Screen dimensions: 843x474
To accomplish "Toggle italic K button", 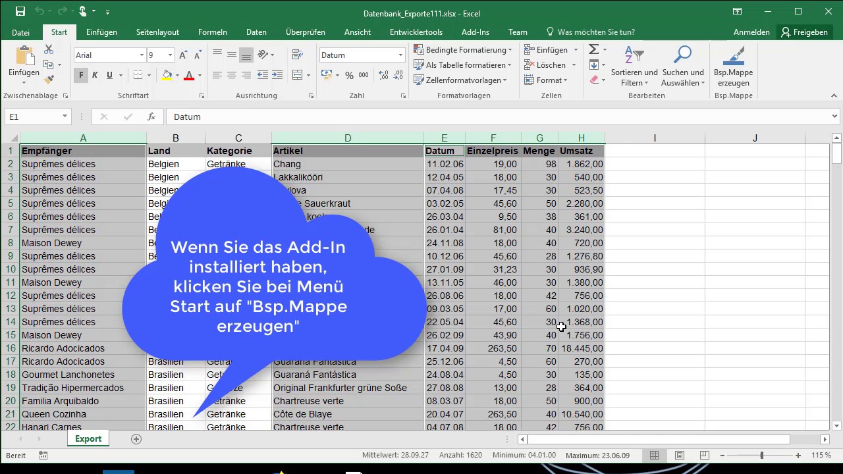I will (x=95, y=75).
